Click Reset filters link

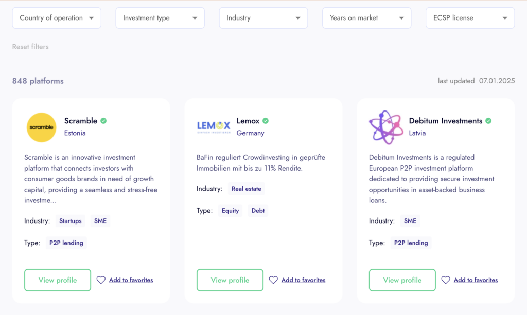(30, 47)
